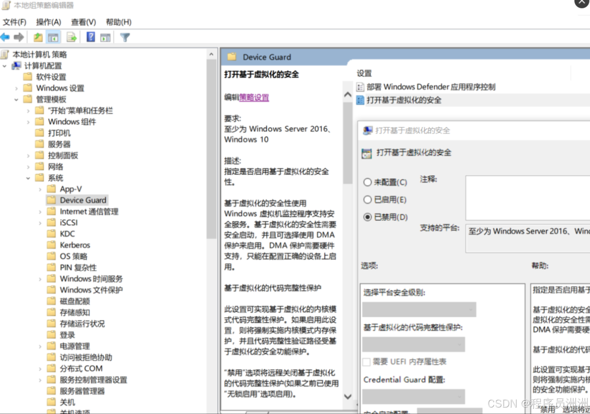Select the 未配置(C) radio button
This screenshot has height=414, width=590.
(368, 182)
